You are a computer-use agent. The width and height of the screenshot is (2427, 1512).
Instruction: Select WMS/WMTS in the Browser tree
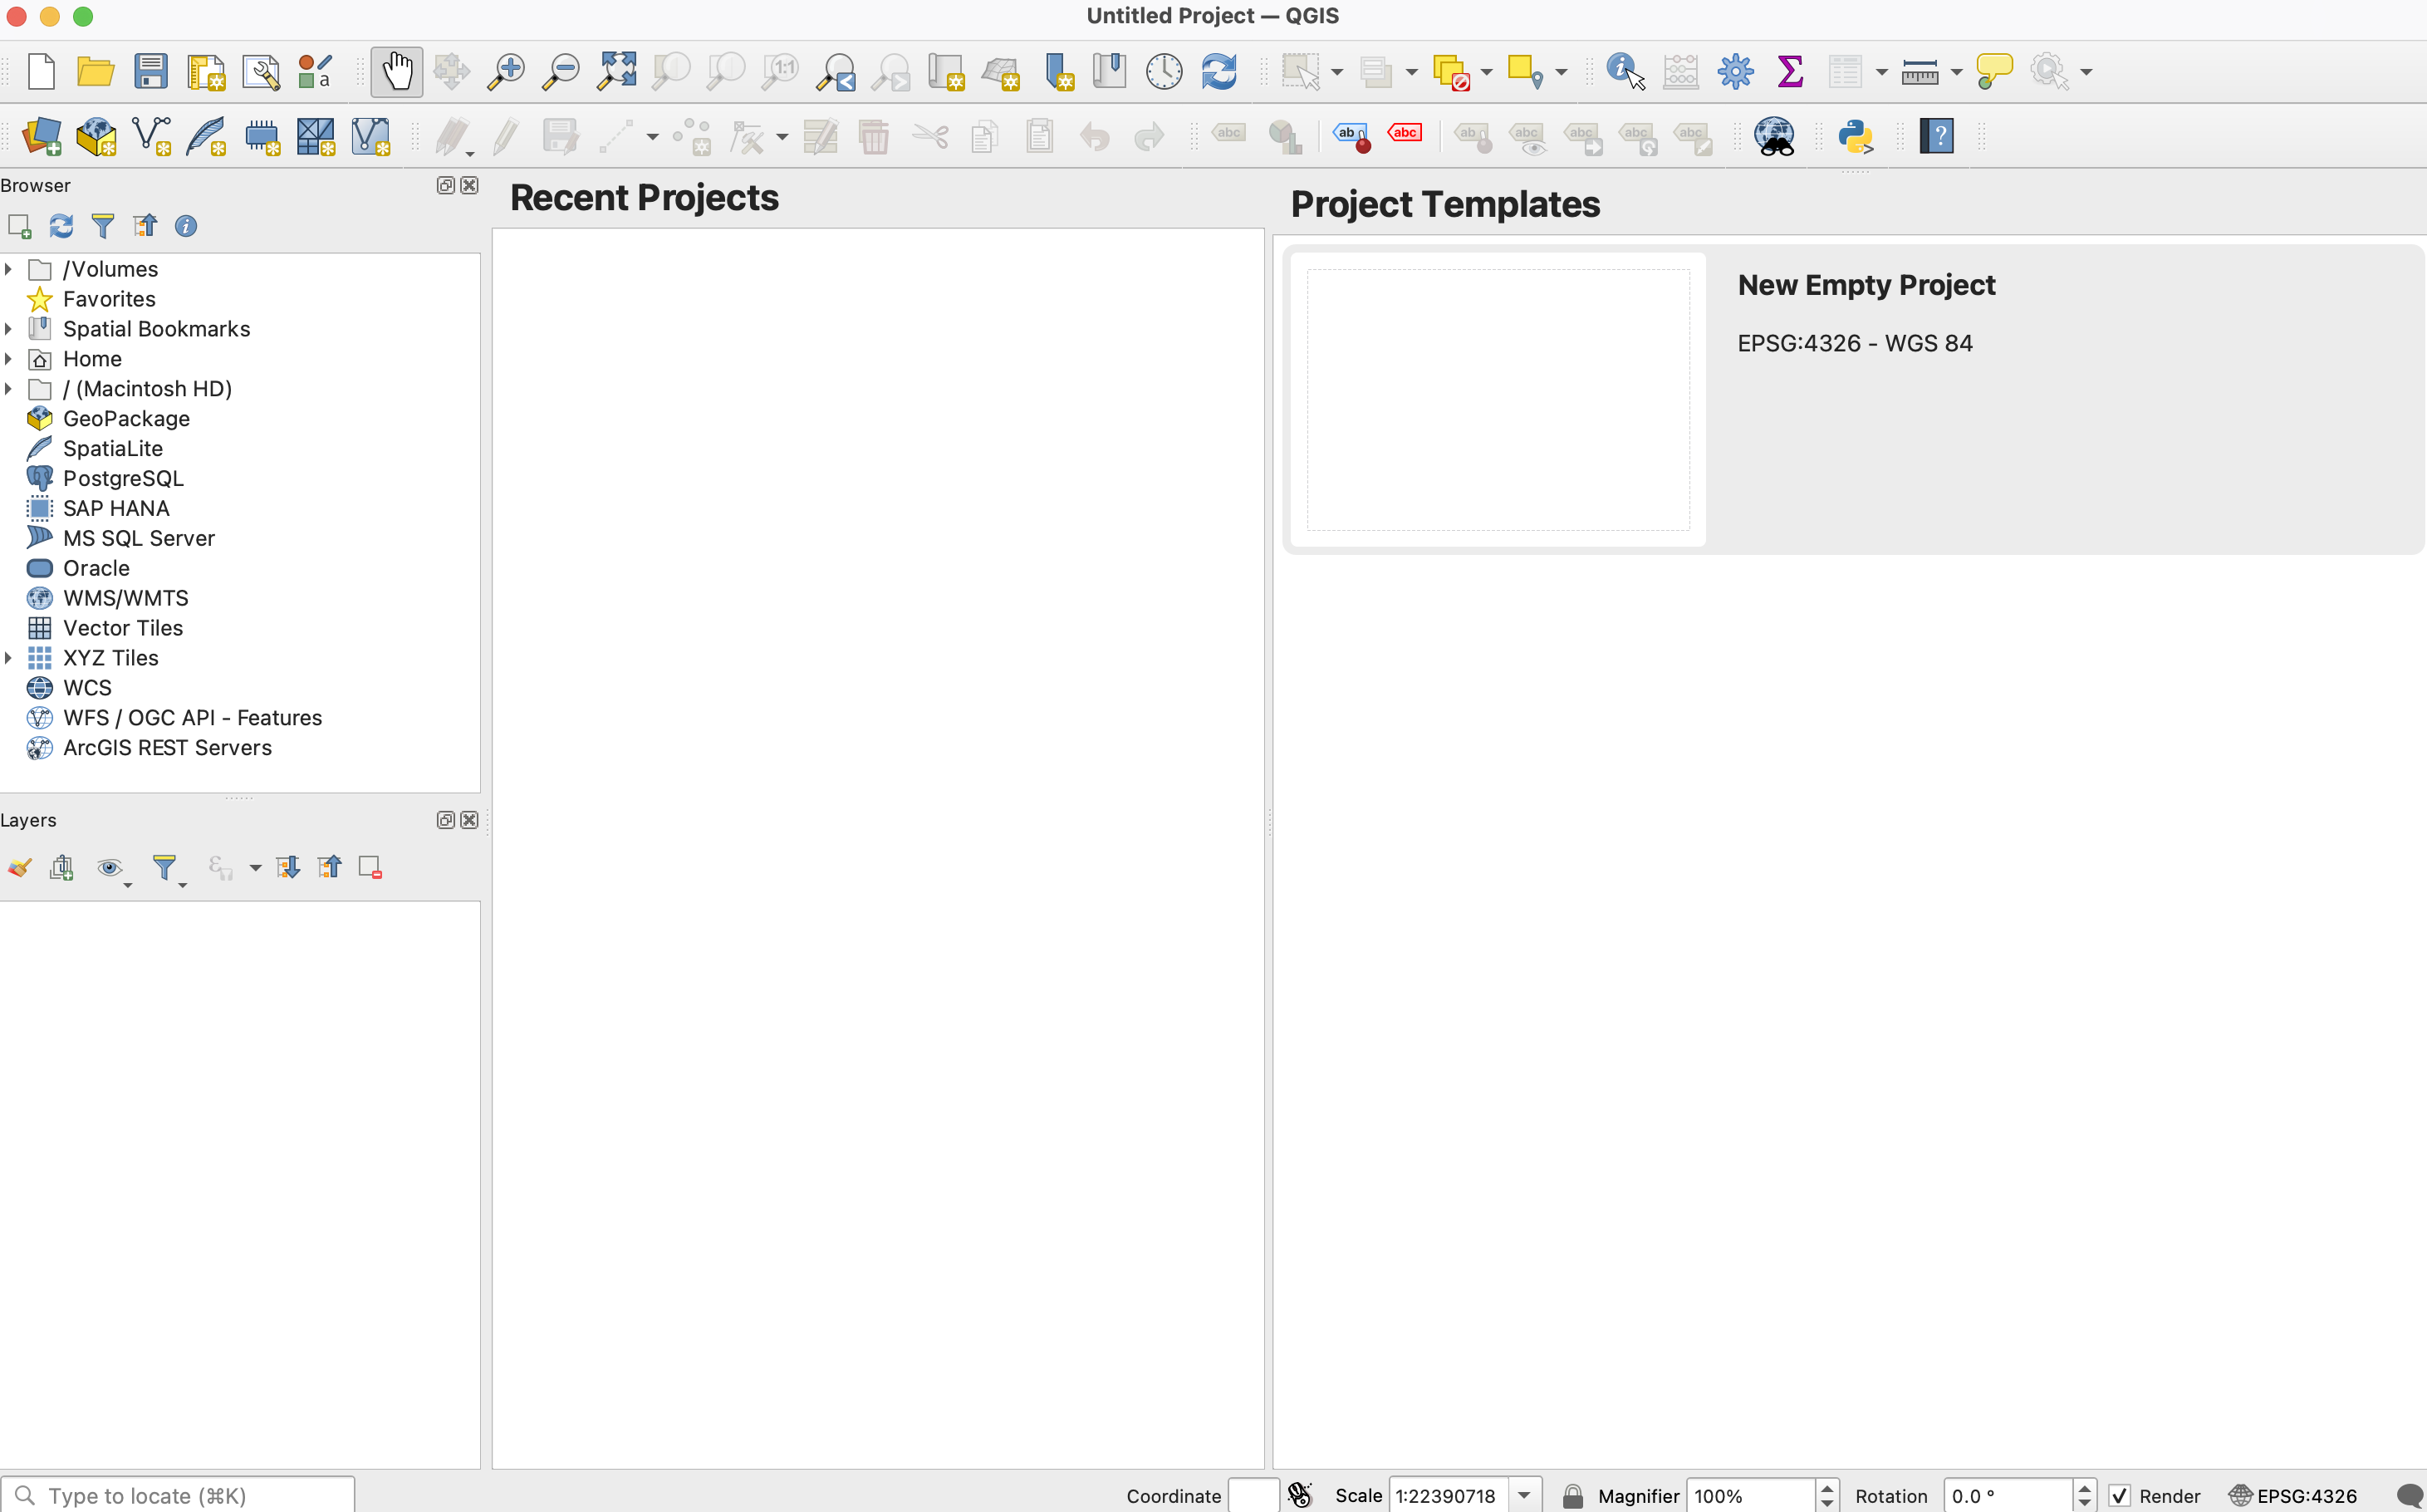[125, 598]
